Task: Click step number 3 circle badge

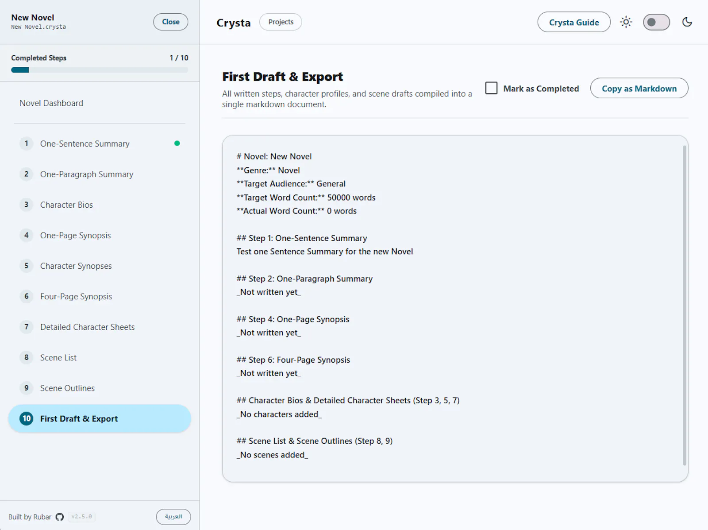Action: click(27, 205)
